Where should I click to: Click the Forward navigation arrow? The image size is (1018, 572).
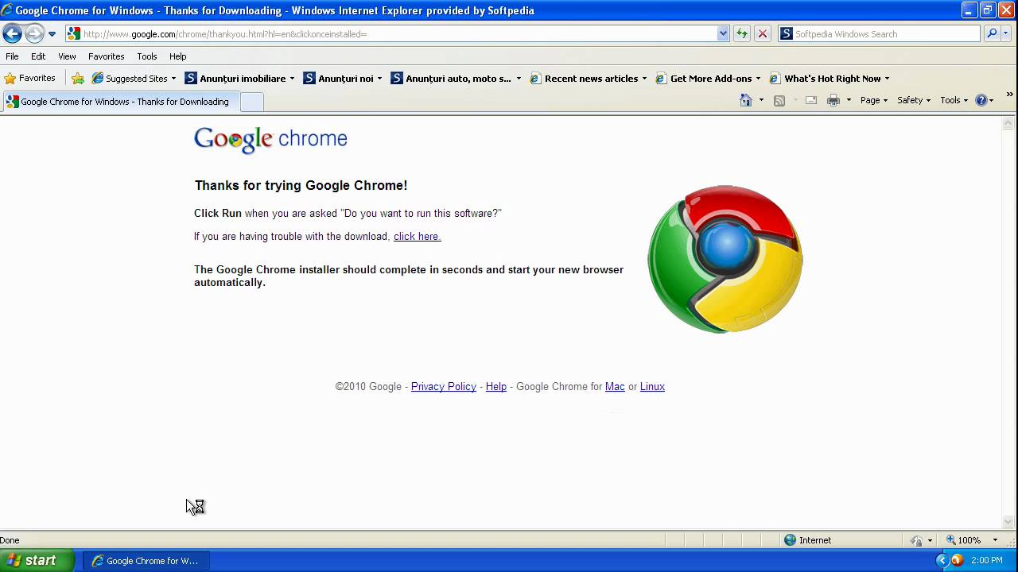pos(34,33)
